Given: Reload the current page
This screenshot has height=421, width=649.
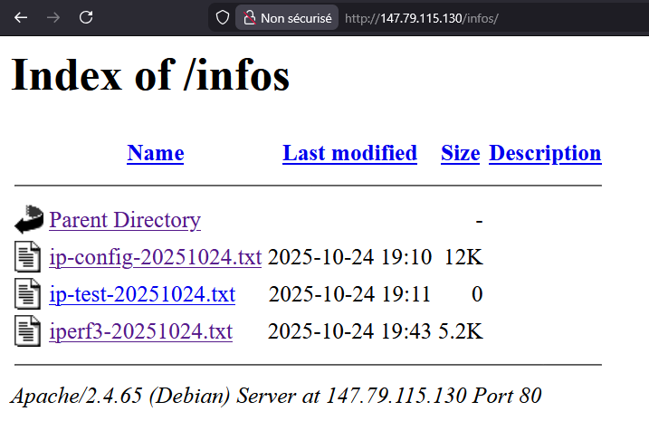Looking at the screenshot, I should pyautogui.click(x=86, y=18).
